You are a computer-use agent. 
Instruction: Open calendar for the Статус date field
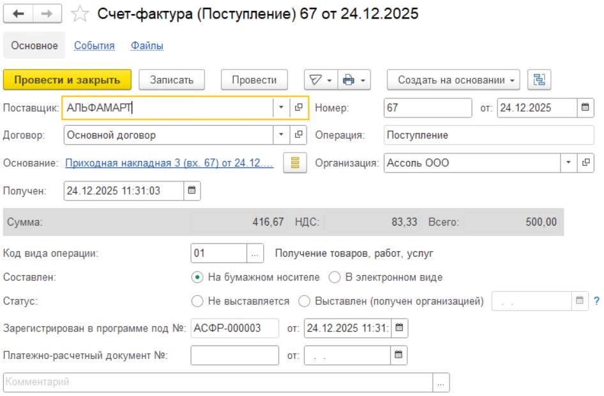(x=579, y=301)
